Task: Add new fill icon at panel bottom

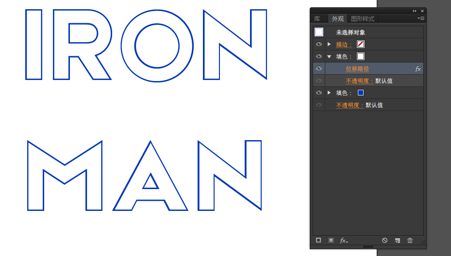Action: (x=331, y=240)
